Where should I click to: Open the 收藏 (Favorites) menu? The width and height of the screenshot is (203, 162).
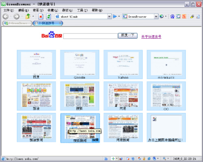point(53,10)
